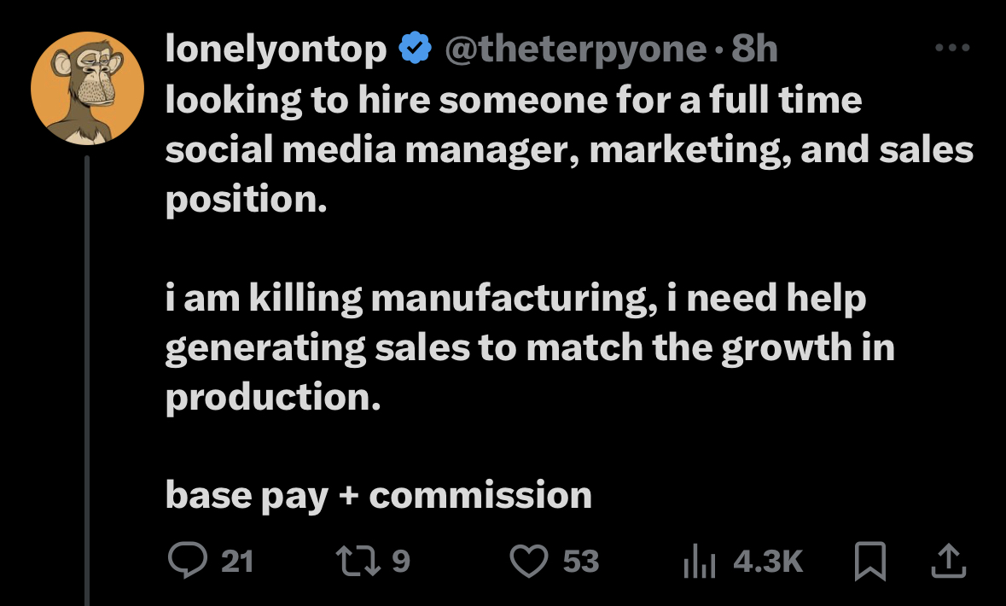Click the 4.3K views count
This screenshot has height=606, width=1006.
[768, 562]
